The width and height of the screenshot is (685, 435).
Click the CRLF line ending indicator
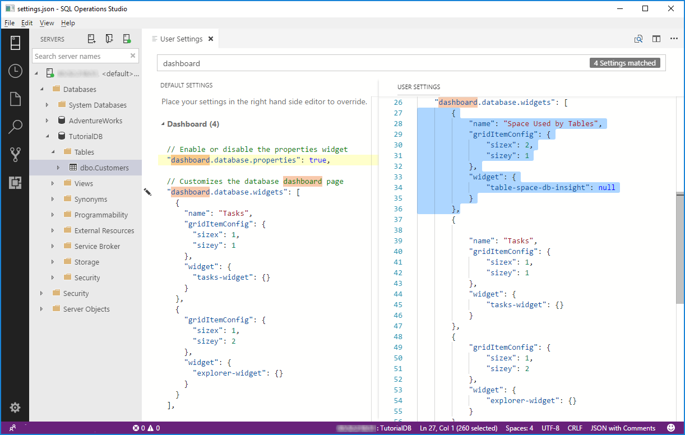pos(575,428)
